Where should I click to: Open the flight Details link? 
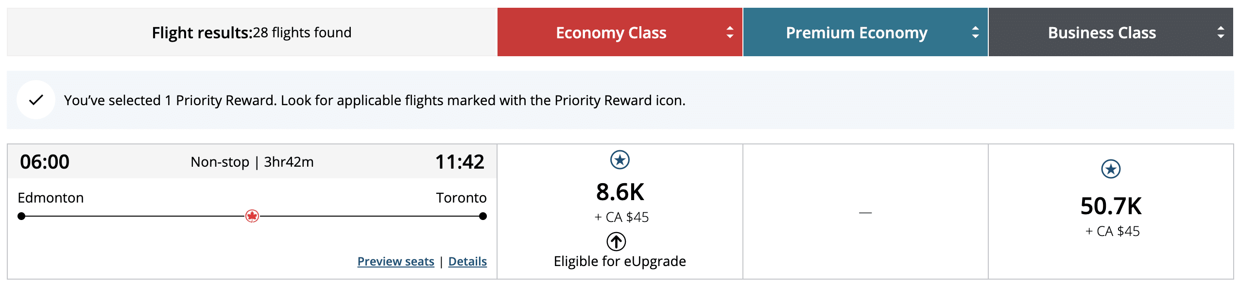pyautogui.click(x=467, y=262)
